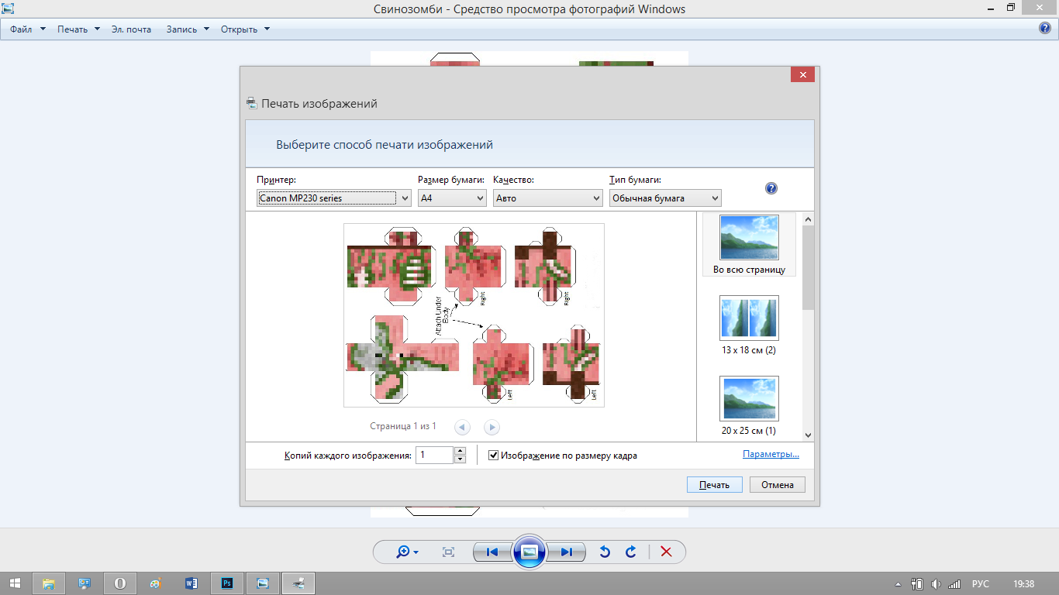The image size is (1059, 595).
Task: Open the Открыть menu
Action: (x=245, y=29)
